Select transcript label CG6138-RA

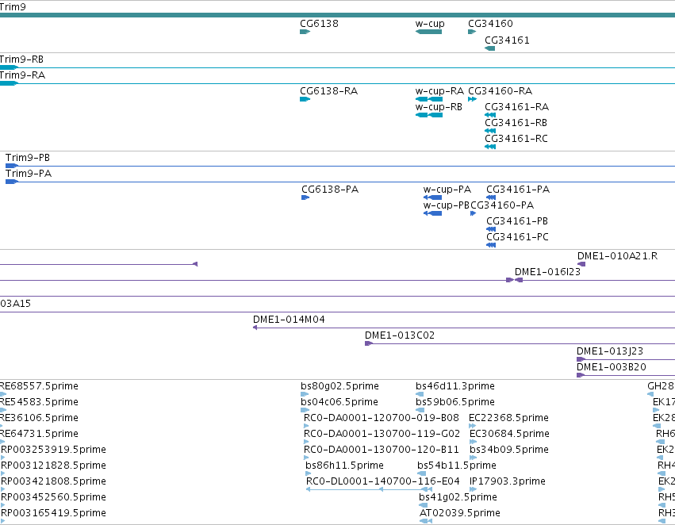point(329,91)
